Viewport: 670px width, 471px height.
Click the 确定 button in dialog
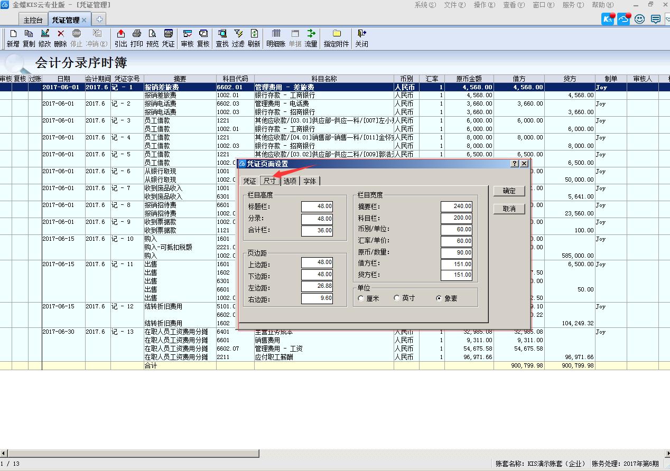pyautogui.click(x=509, y=191)
